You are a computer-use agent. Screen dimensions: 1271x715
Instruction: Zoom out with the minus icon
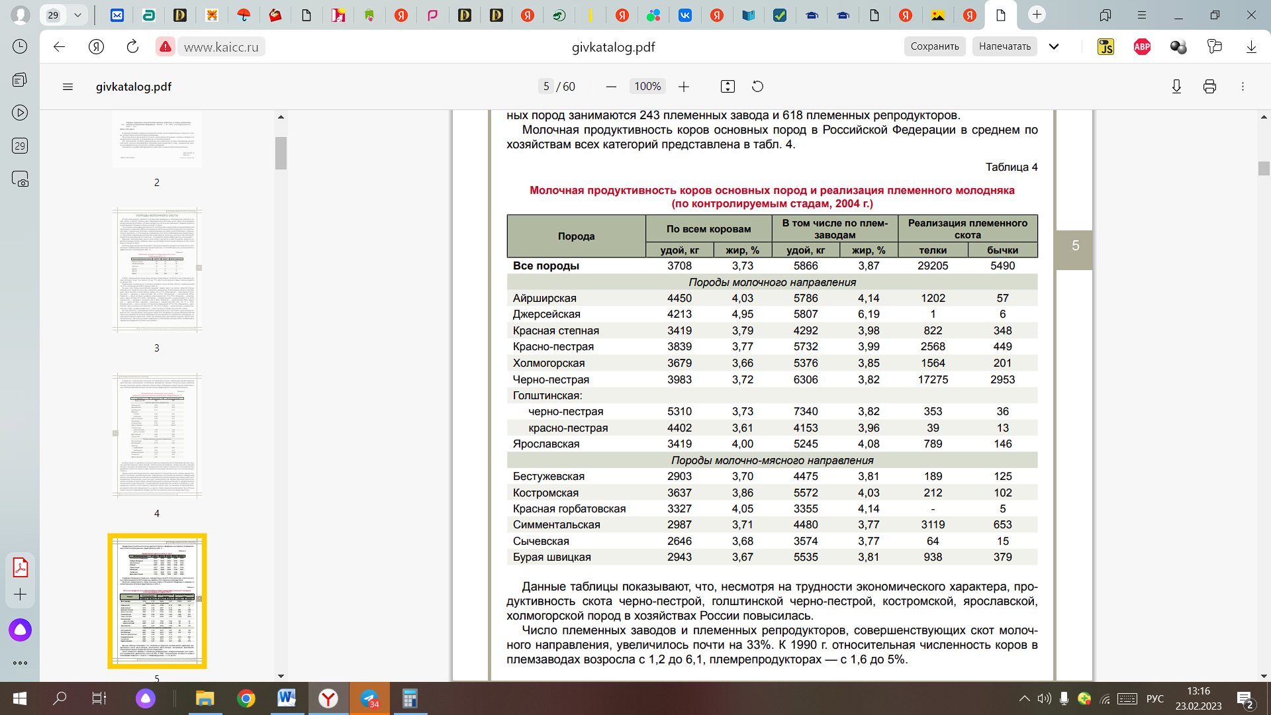click(x=611, y=87)
